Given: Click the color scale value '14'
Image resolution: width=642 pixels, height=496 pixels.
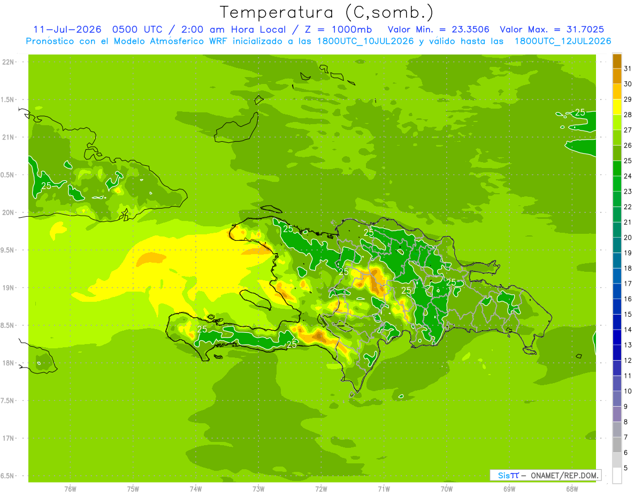Looking at the screenshot, I should (x=628, y=330).
